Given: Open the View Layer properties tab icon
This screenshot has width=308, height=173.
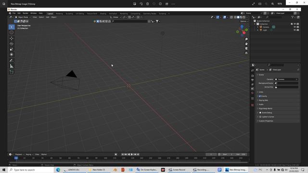Looking at the screenshot, I should [252, 85].
